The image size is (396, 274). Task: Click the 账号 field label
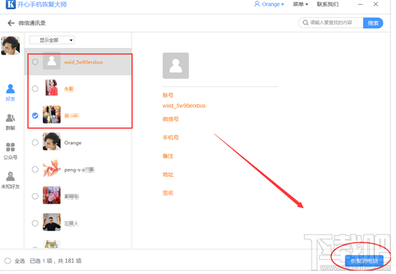pos(168,95)
